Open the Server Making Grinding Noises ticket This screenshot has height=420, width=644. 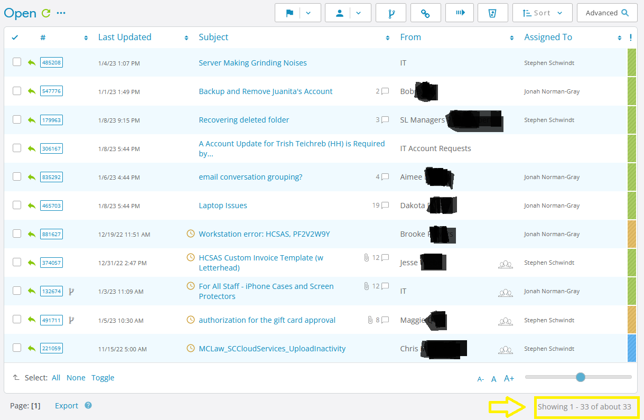[x=253, y=63]
